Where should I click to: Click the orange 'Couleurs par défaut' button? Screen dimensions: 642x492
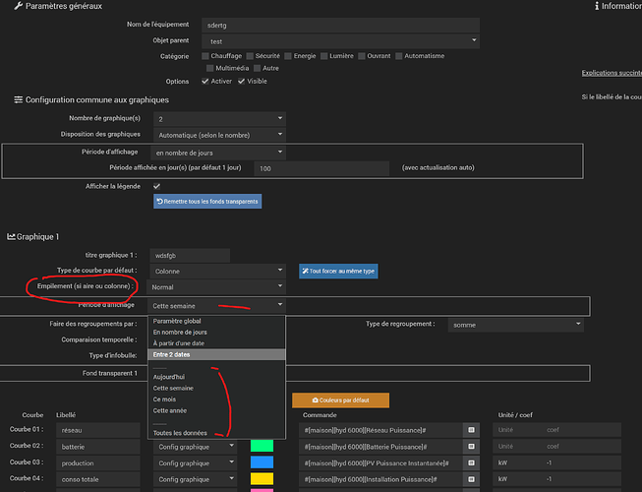click(x=340, y=400)
